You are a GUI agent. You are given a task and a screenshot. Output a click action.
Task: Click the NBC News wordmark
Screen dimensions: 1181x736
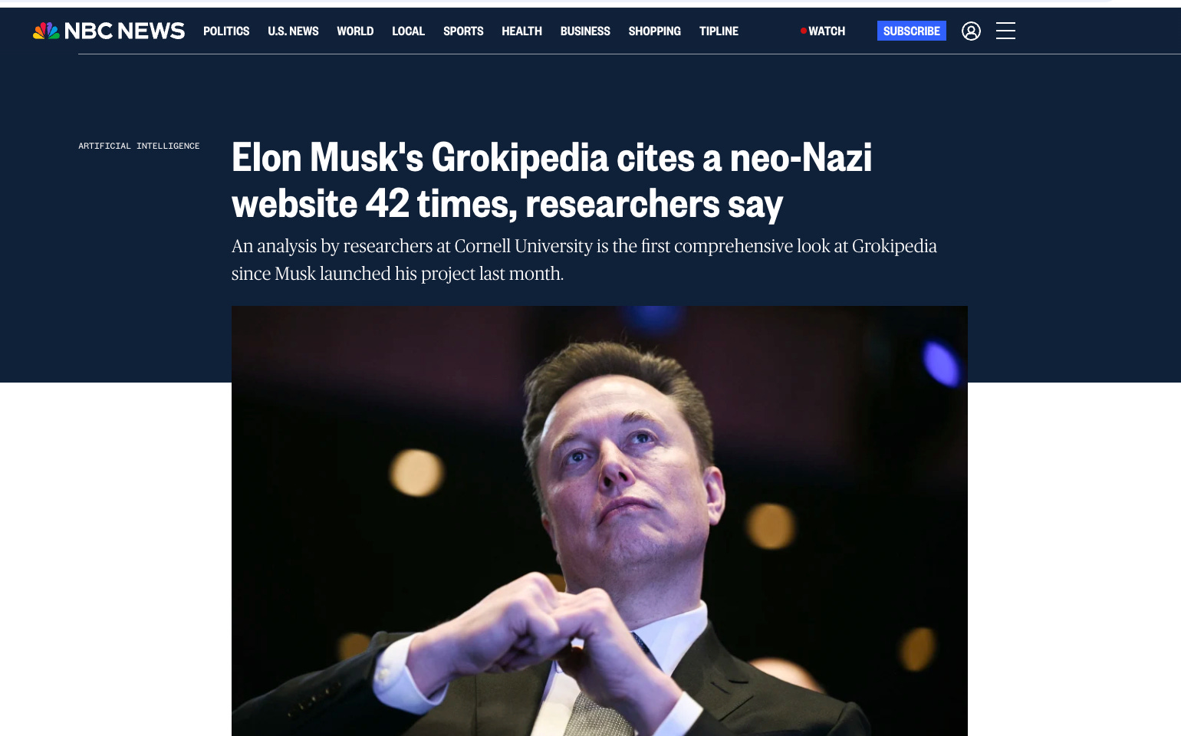point(124,31)
